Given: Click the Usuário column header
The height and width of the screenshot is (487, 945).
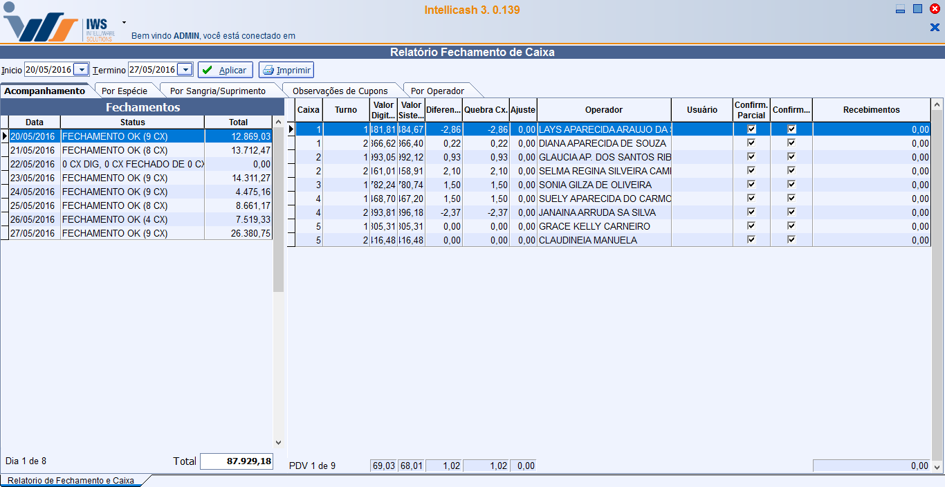Looking at the screenshot, I should click(x=702, y=110).
